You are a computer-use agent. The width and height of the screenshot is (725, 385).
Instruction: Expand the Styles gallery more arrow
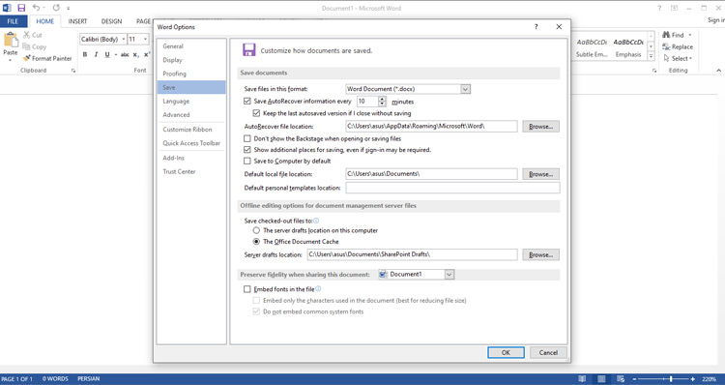[651, 56]
